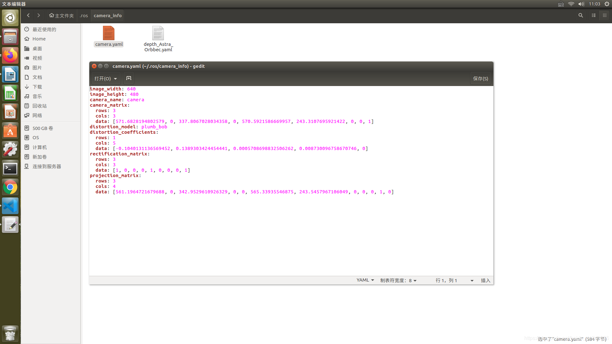Launch Google Chrome from dock

point(10,187)
